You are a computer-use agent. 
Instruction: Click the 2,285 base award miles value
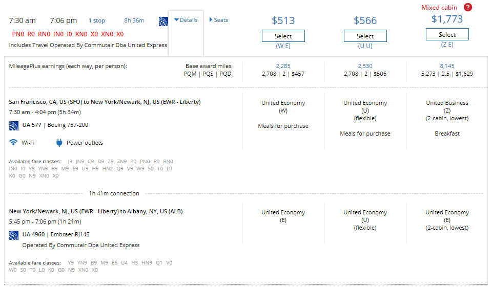283,66
